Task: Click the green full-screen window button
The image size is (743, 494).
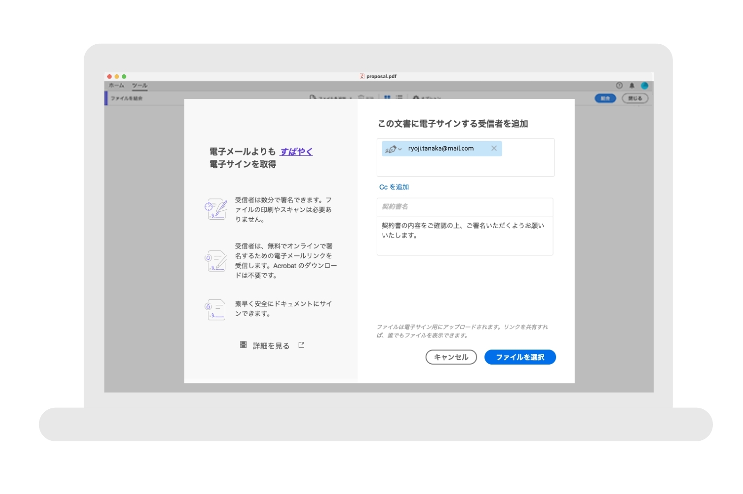Action: [x=124, y=76]
